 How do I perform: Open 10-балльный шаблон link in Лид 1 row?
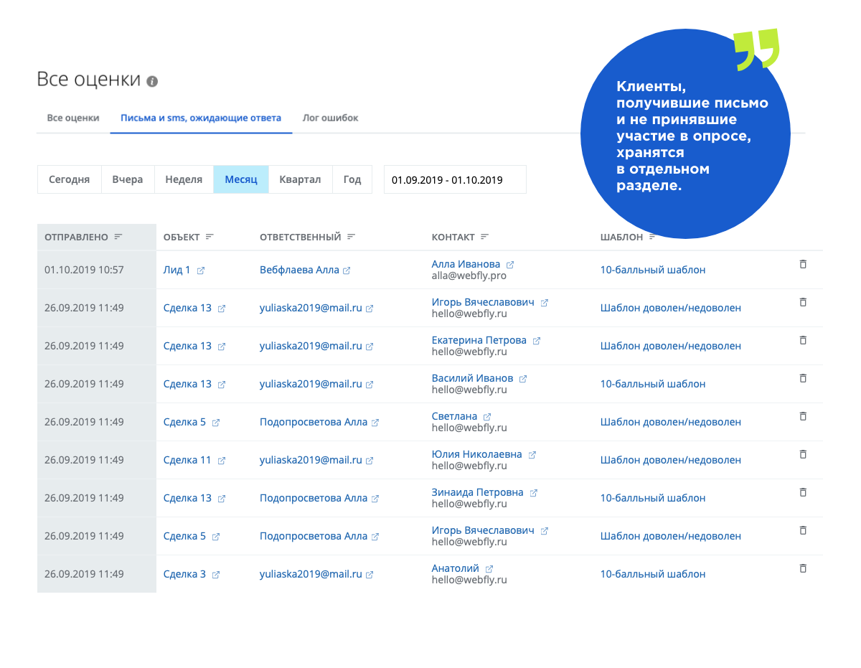pos(653,270)
